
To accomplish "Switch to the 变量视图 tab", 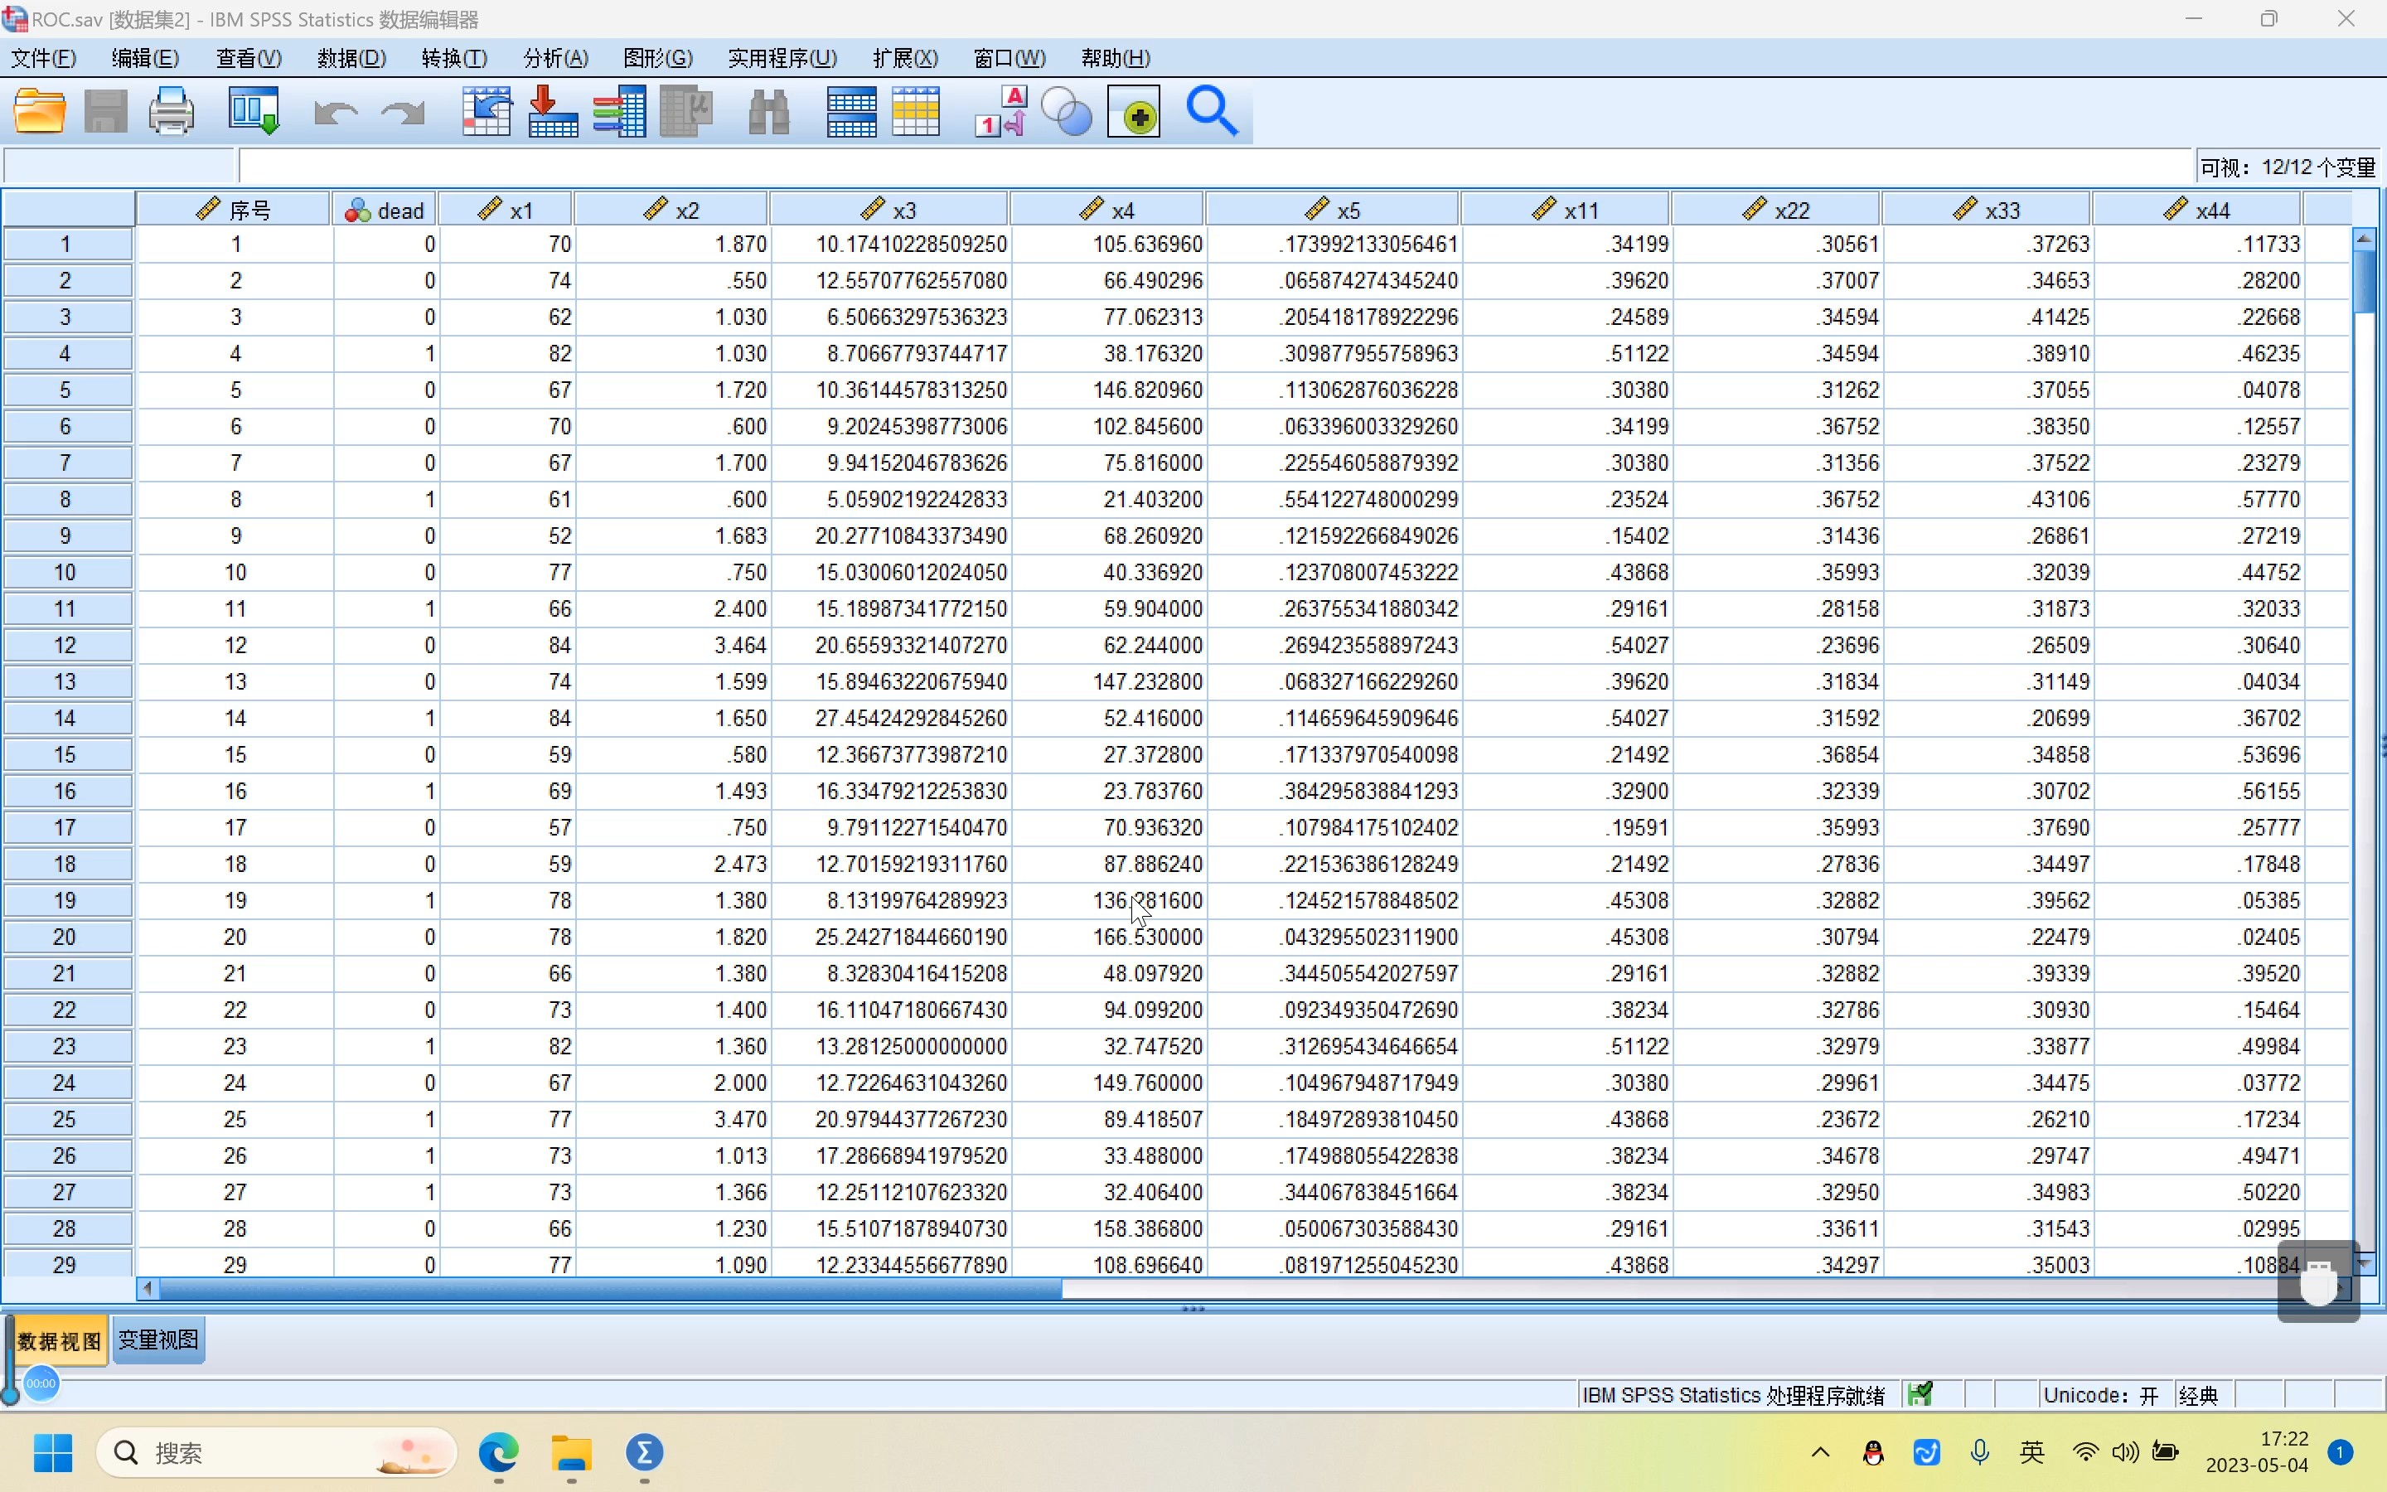I will [x=157, y=1340].
